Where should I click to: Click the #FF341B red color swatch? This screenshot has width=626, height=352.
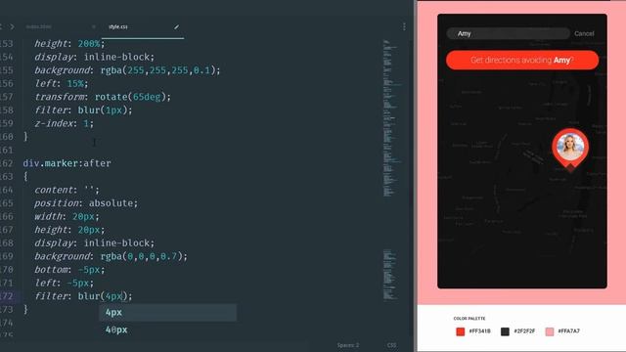coord(461,331)
